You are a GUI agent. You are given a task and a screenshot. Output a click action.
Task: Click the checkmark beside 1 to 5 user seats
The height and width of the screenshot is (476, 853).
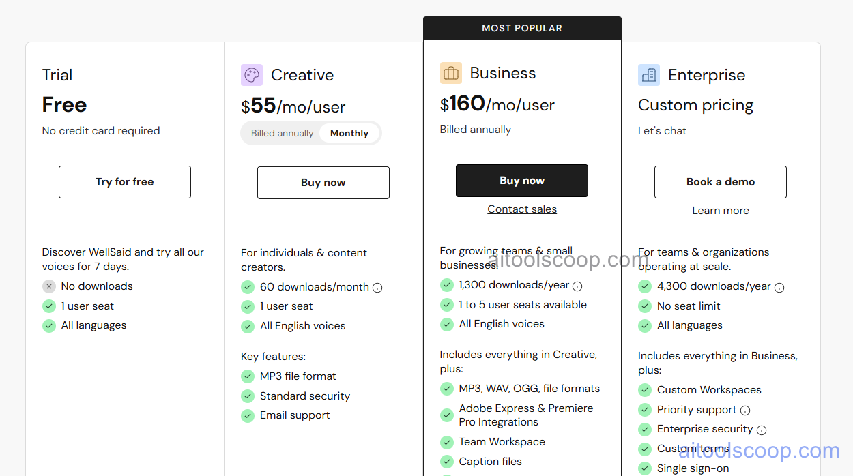447,305
